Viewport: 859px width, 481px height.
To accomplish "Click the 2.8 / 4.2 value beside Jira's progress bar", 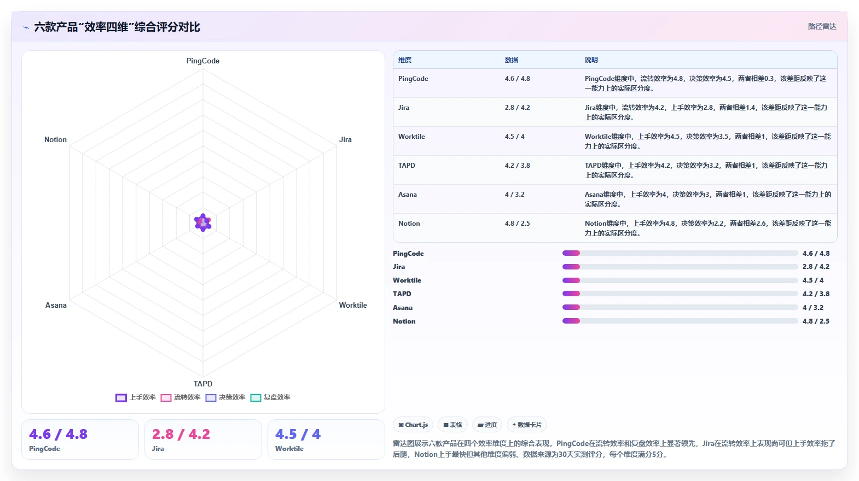I will tap(816, 267).
